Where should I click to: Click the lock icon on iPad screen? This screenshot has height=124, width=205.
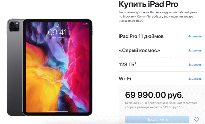(x=58, y=26)
